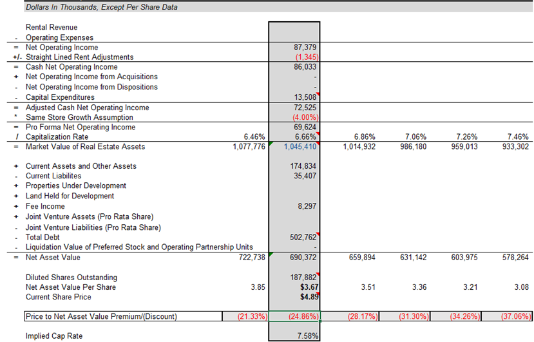Select the 6.66% capitalization rate cell

click(305, 137)
